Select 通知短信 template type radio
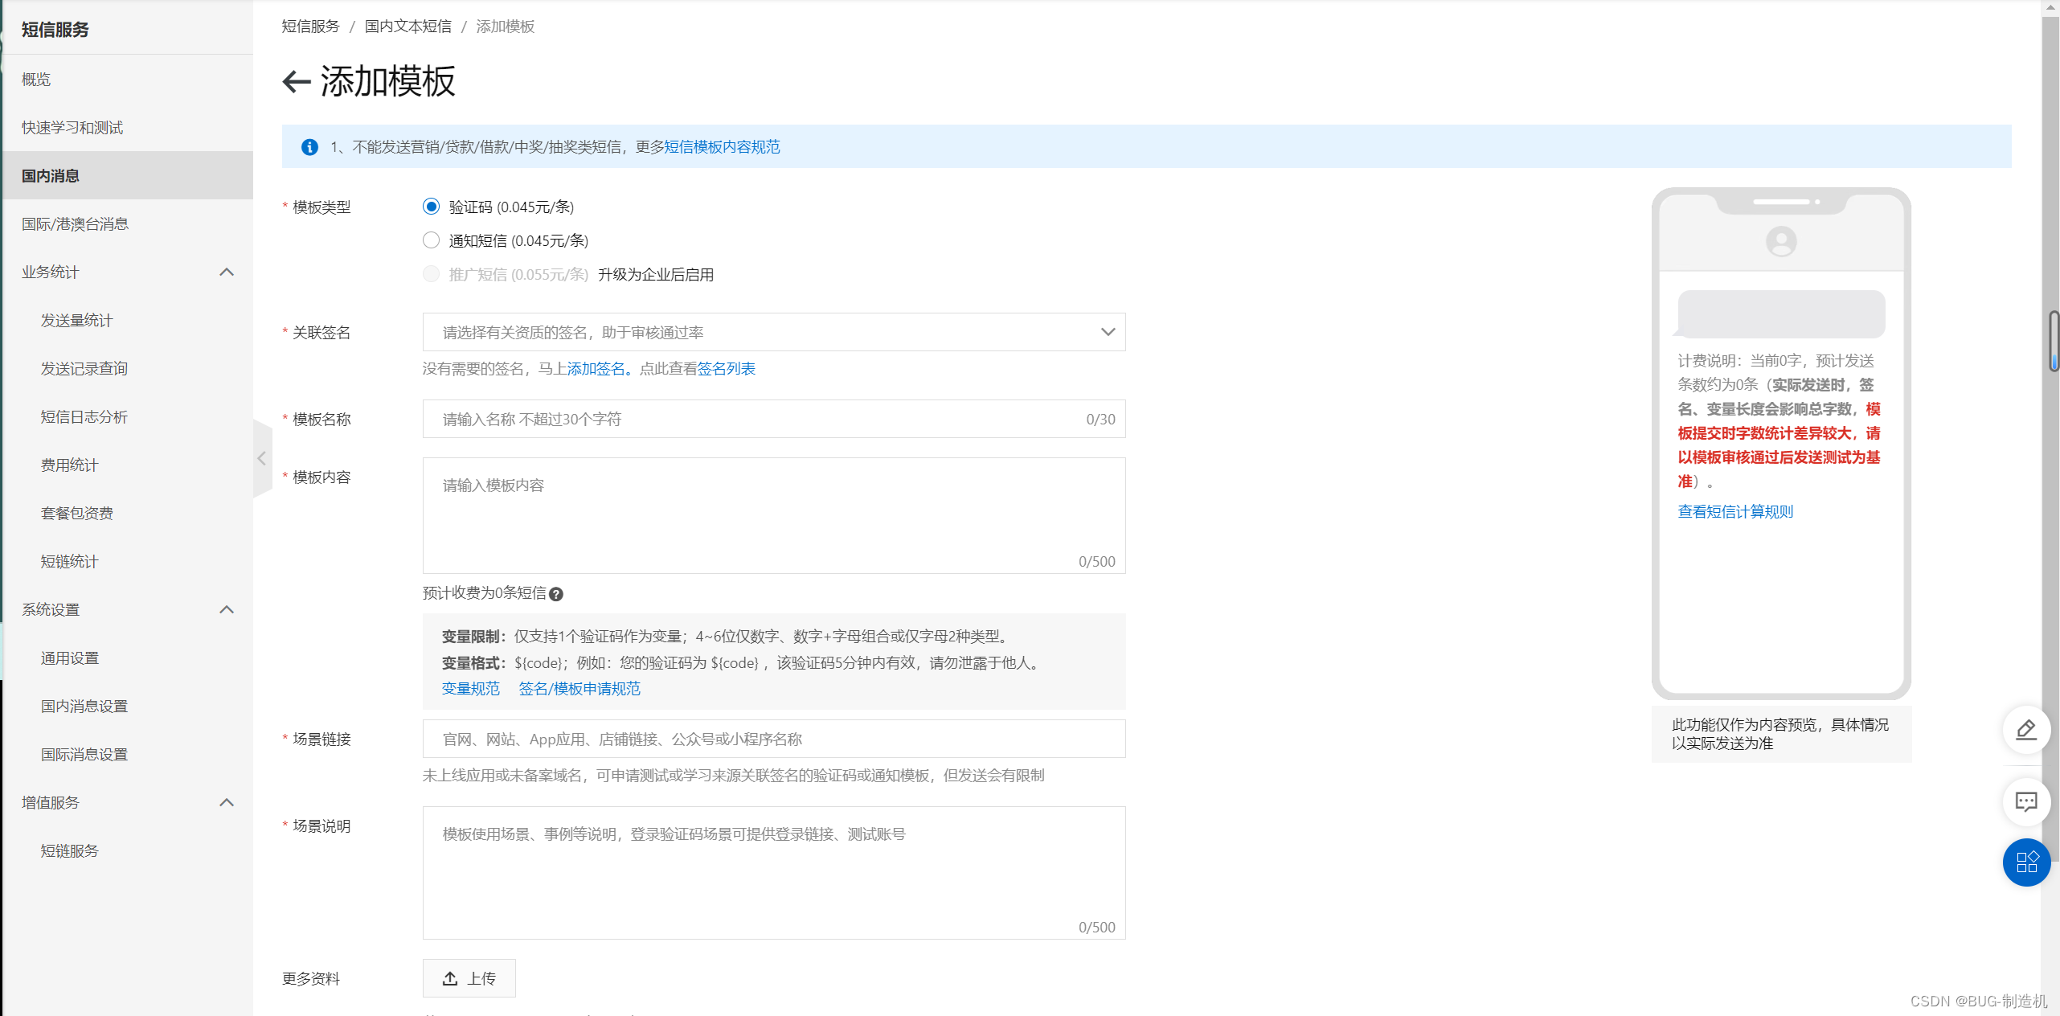The image size is (2060, 1016). coord(432,240)
